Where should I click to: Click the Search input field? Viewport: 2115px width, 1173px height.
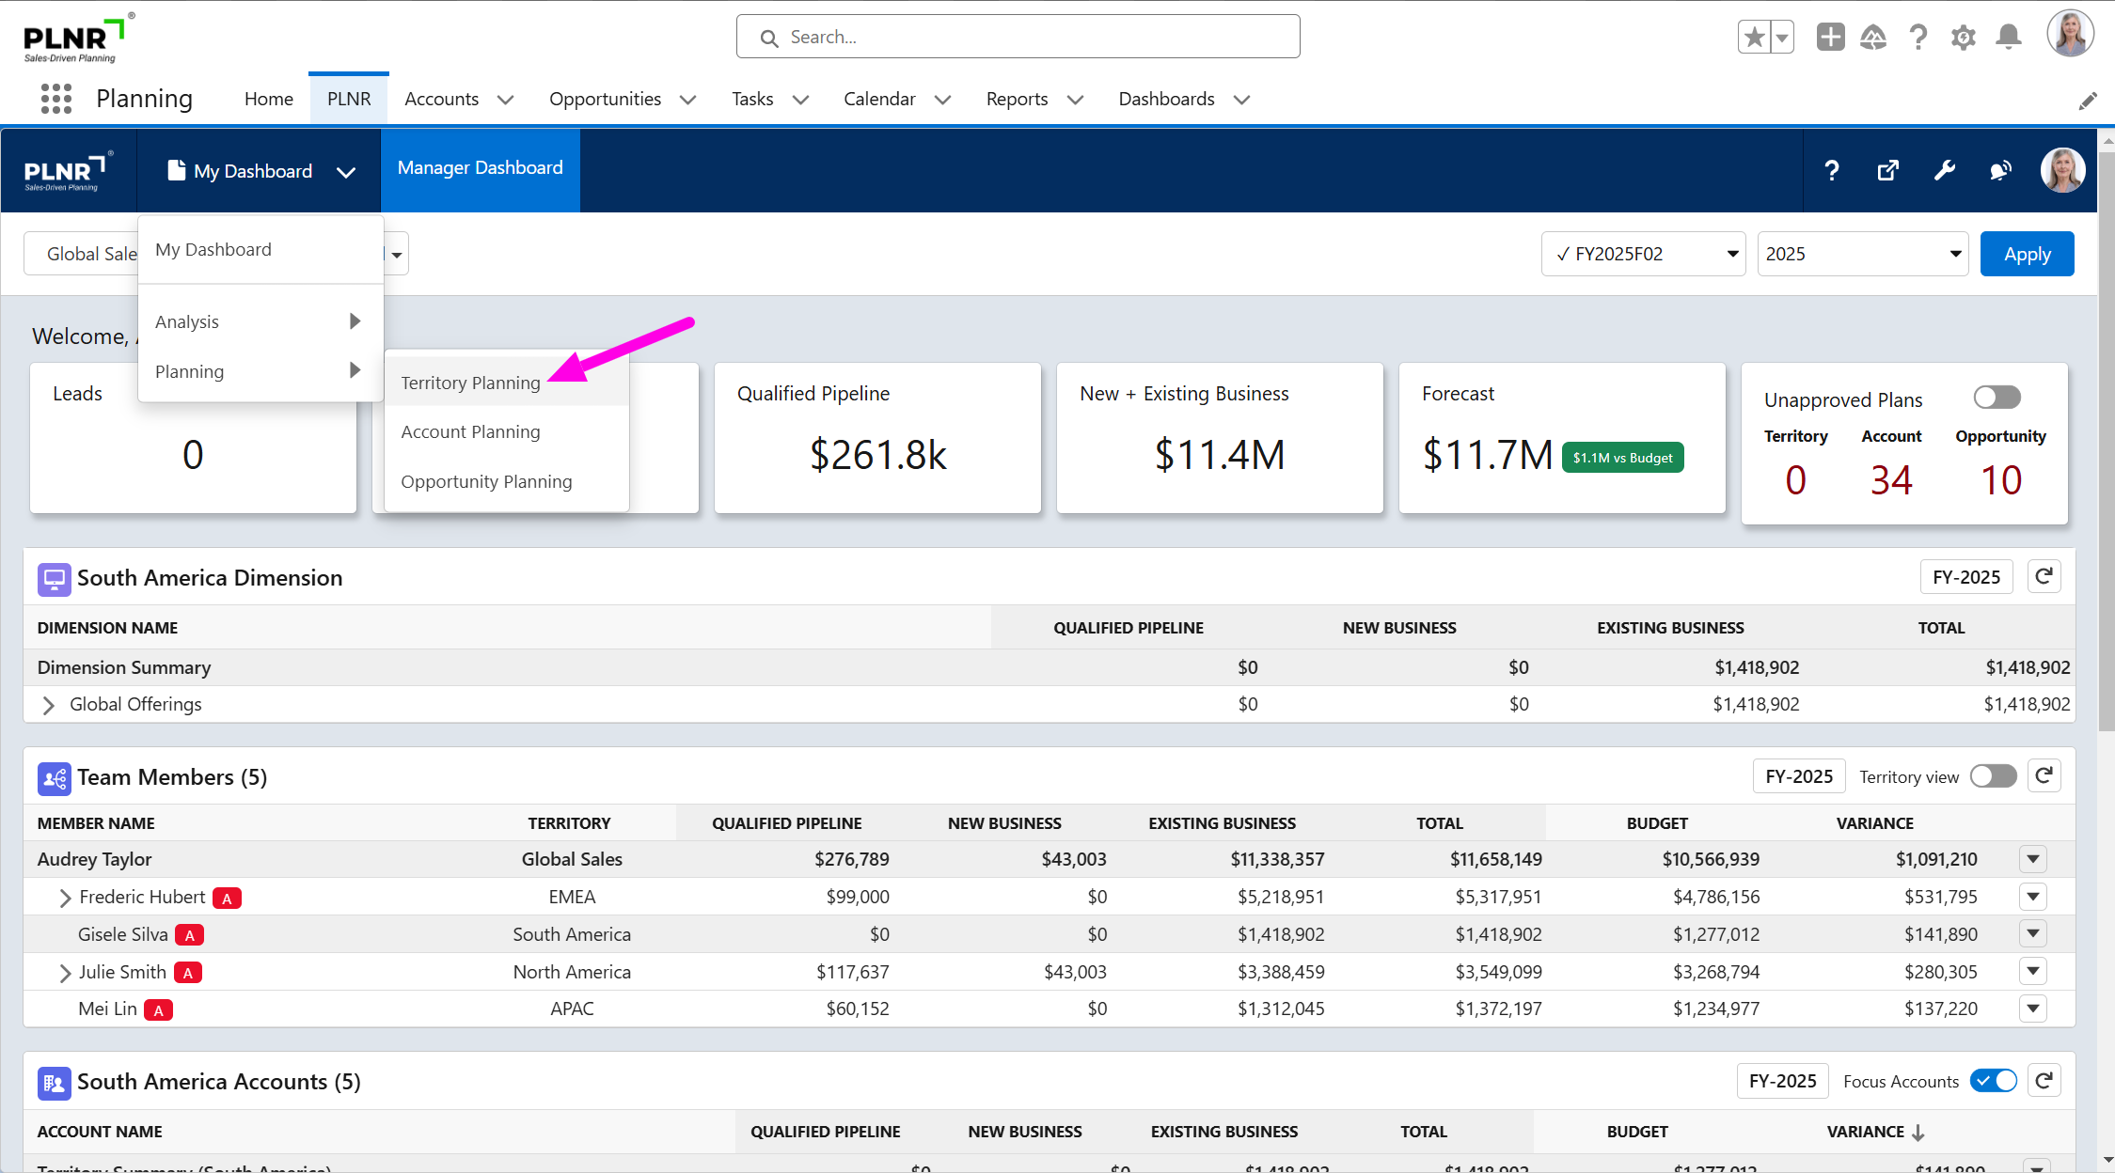pyautogui.click(x=1018, y=37)
